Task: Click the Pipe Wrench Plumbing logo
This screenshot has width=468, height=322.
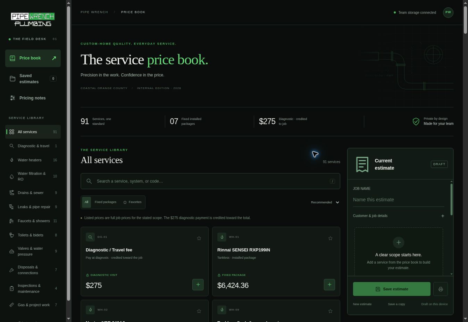Action: [33, 19]
